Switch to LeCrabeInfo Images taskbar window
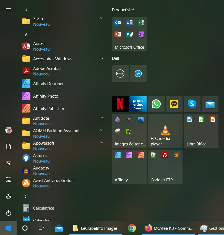This screenshot has width=224, height=235. click(x=96, y=228)
